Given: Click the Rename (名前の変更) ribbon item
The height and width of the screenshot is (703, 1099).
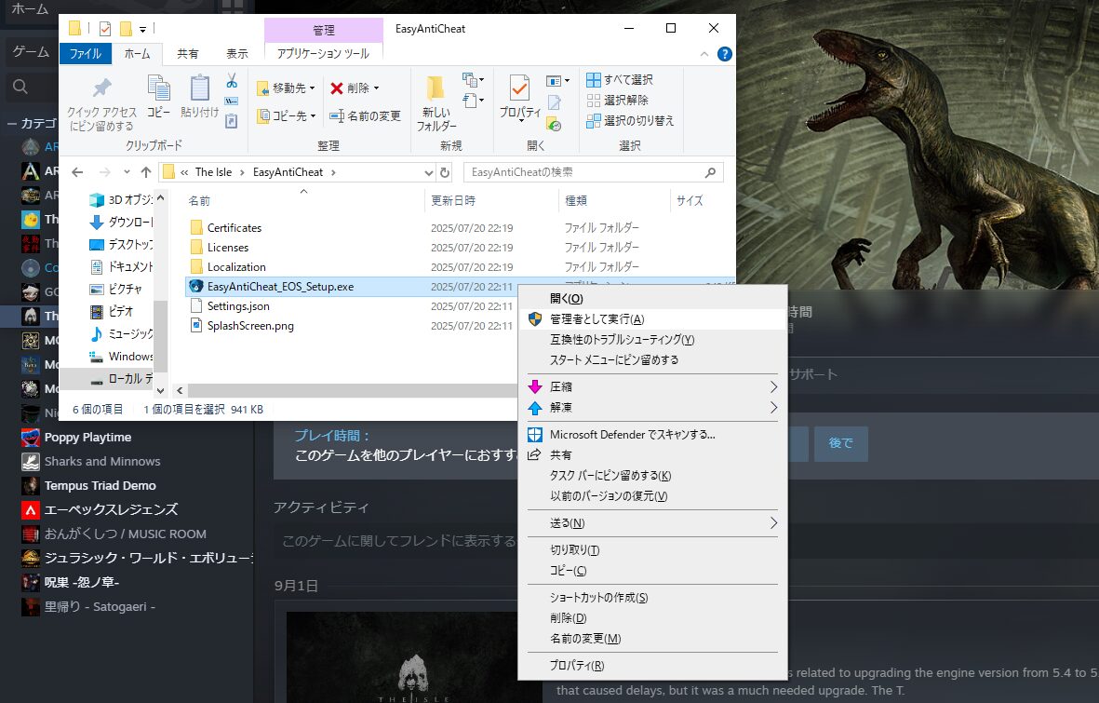Looking at the screenshot, I should tap(365, 115).
